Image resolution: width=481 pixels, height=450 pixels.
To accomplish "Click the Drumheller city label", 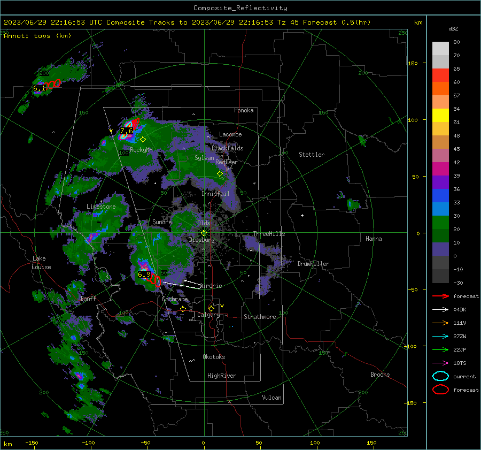I will [313, 264].
